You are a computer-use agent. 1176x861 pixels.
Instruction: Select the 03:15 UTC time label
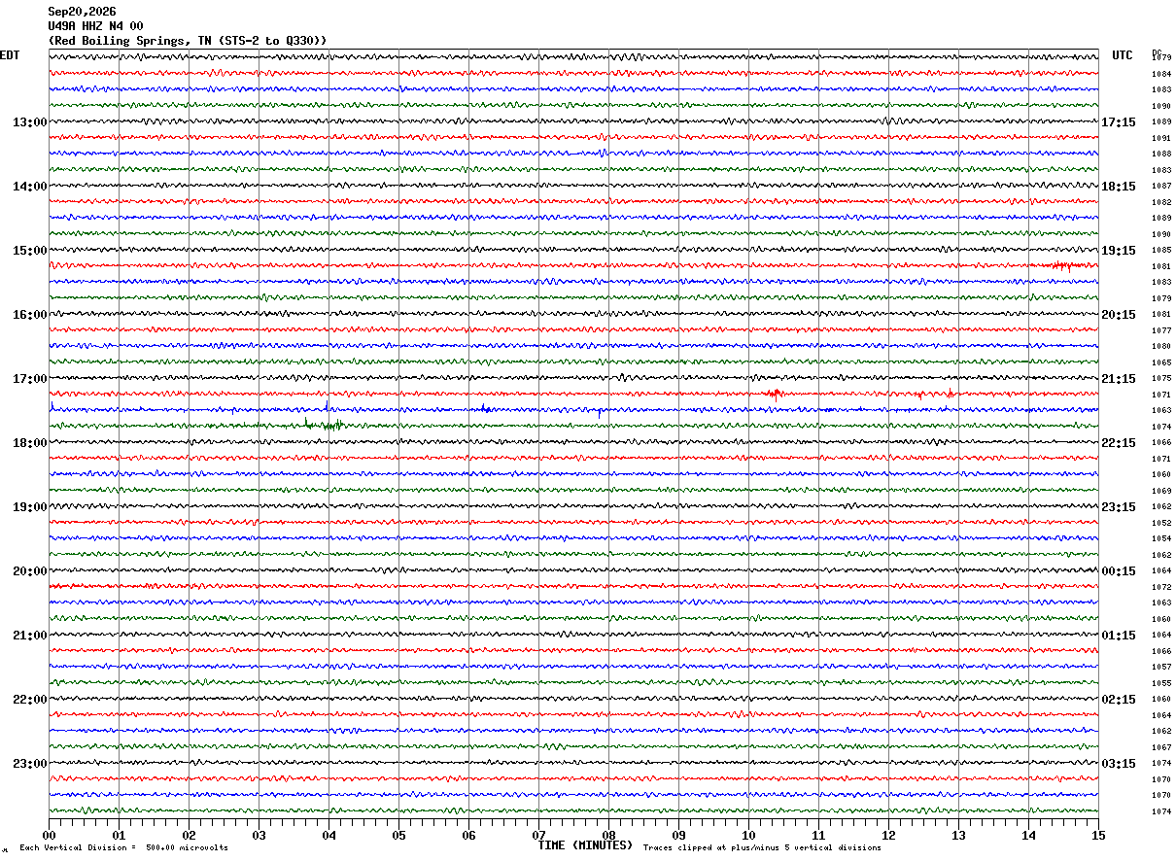[x=1118, y=764]
